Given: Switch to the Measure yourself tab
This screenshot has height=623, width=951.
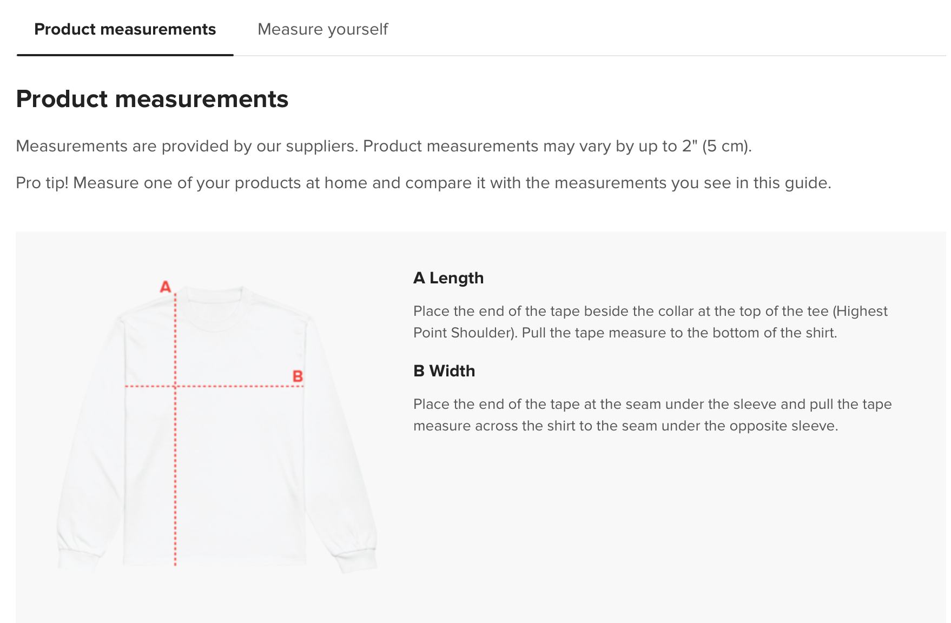Looking at the screenshot, I should pyautogui.click(x=322, y=29).
